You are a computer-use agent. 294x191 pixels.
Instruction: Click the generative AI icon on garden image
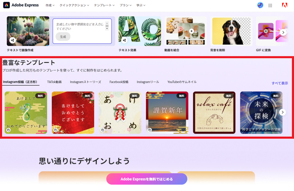pyautogui.click(x=13, y=40)
